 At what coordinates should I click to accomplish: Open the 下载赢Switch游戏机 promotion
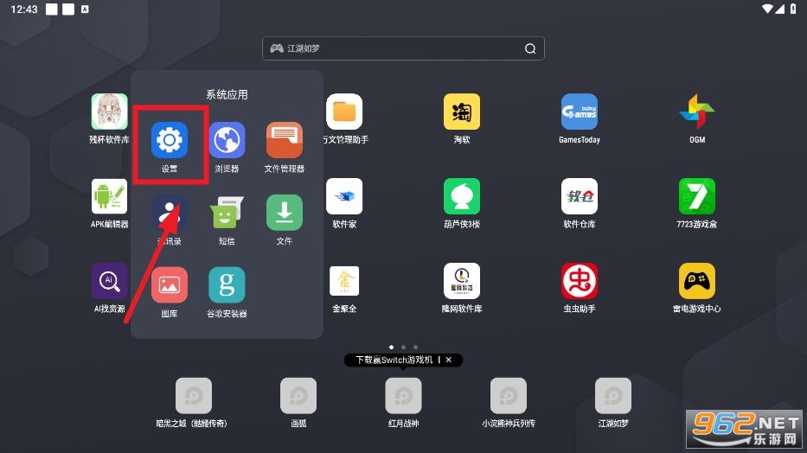(x=394, y=360)
